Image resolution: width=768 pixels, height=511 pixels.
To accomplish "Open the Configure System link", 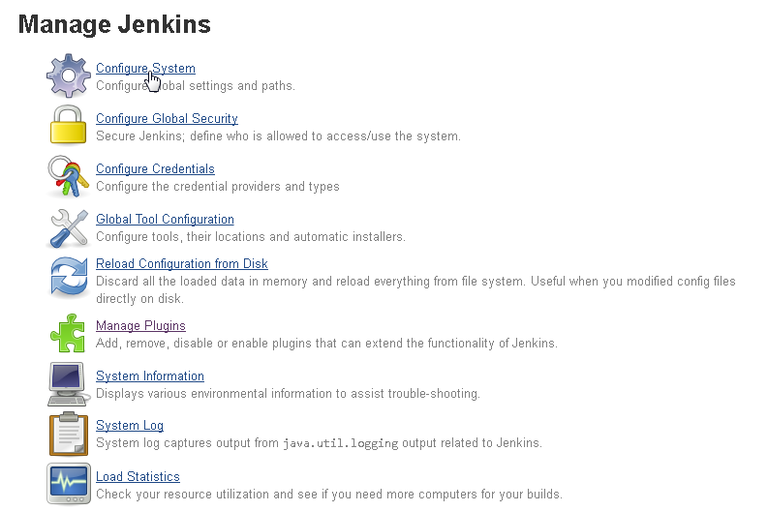I will (145, 68).
